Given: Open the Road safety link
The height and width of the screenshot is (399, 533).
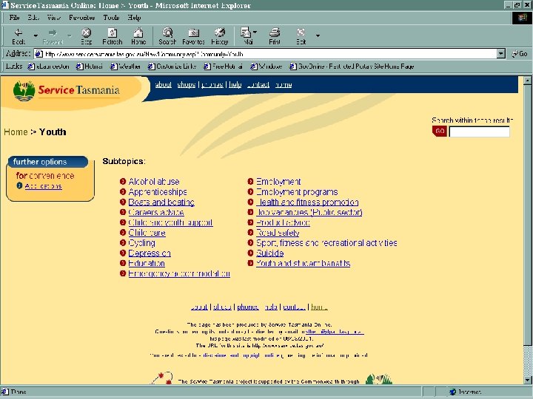Looking at the screenshot, I should pos(278,233).
